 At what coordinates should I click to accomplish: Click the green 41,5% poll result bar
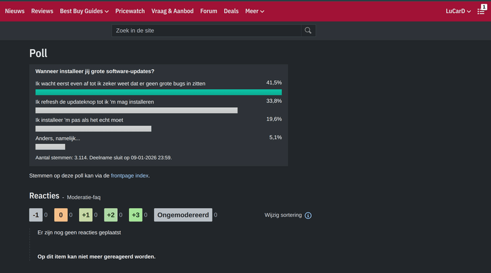click(158, 92)
